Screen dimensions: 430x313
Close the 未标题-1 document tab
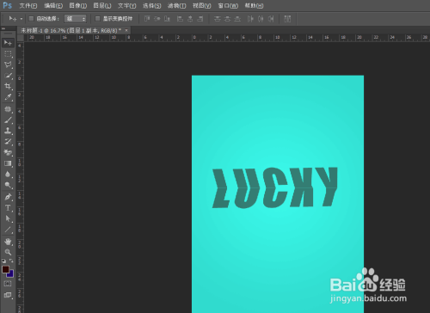pyautogui.click(x=126, y=30)
